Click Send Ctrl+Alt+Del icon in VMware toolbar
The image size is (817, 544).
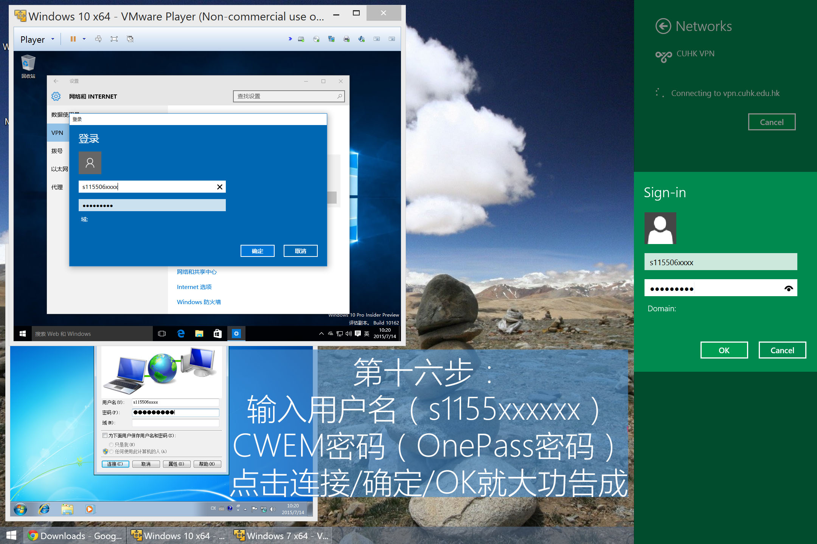pyautogui.click(x=98, y=39)
